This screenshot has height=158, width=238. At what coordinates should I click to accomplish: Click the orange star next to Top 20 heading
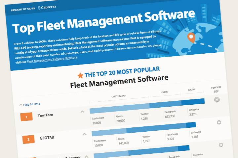[x=80, y=75]
